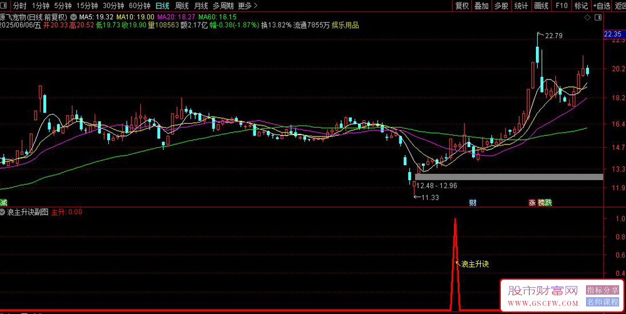The height and width of the screenshot is (314, 626).
Task: Click the 跌 marker under the chart
Action: click(548, 203)
